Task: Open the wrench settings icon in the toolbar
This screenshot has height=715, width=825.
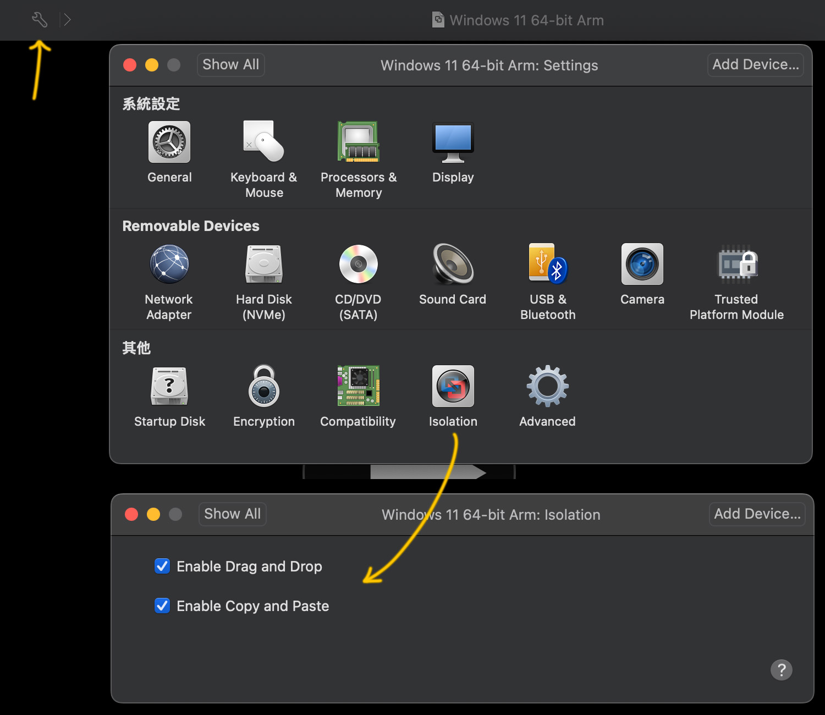Action: coord(40,20)
